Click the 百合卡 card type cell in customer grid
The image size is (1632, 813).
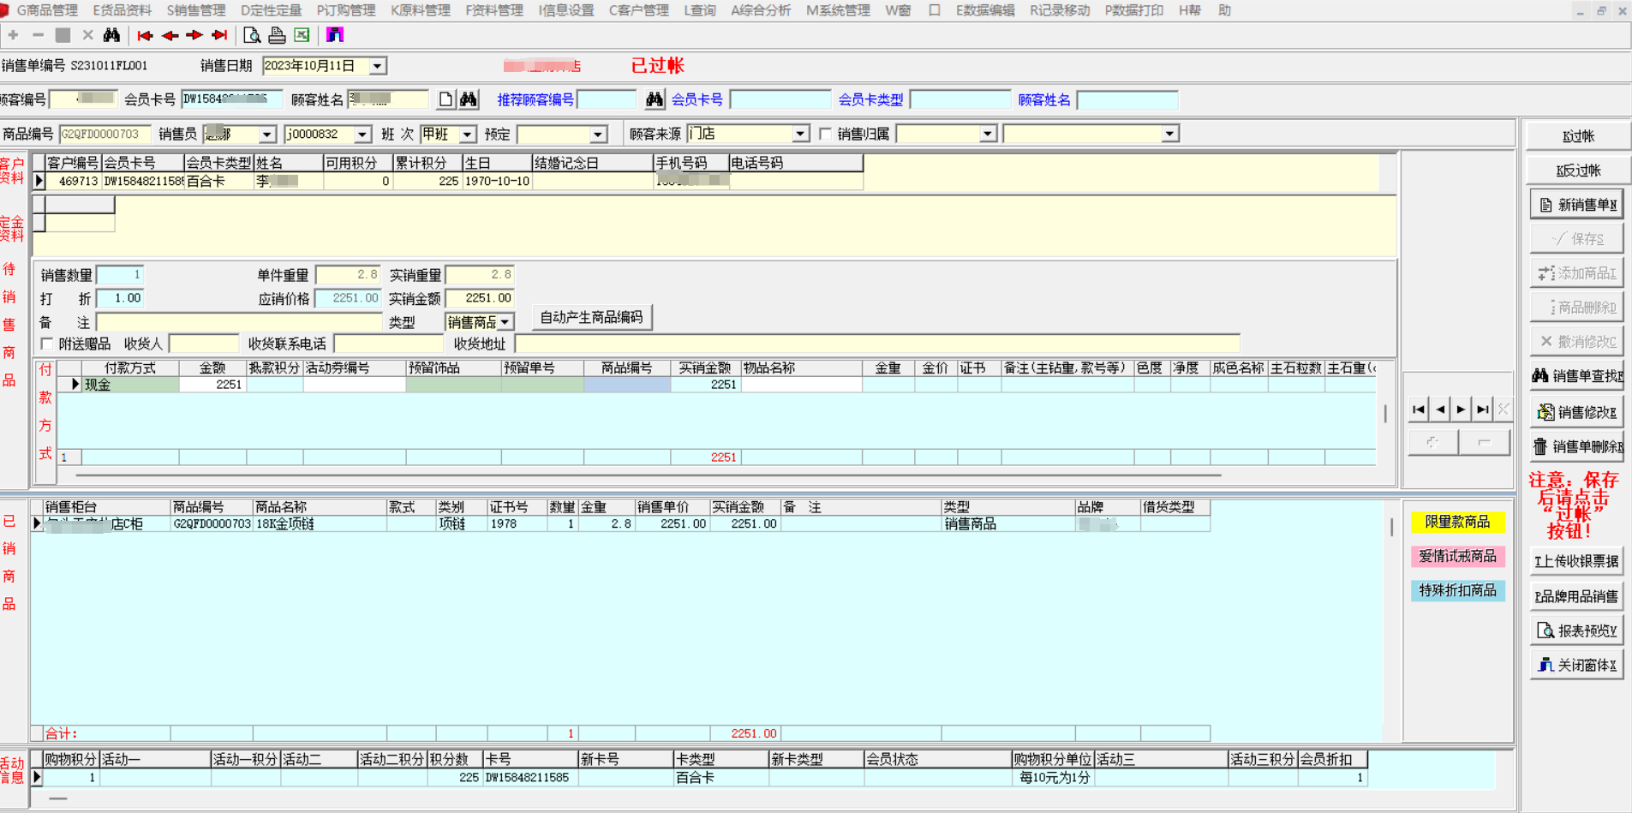pyautogui.click(x=218, y=181)
